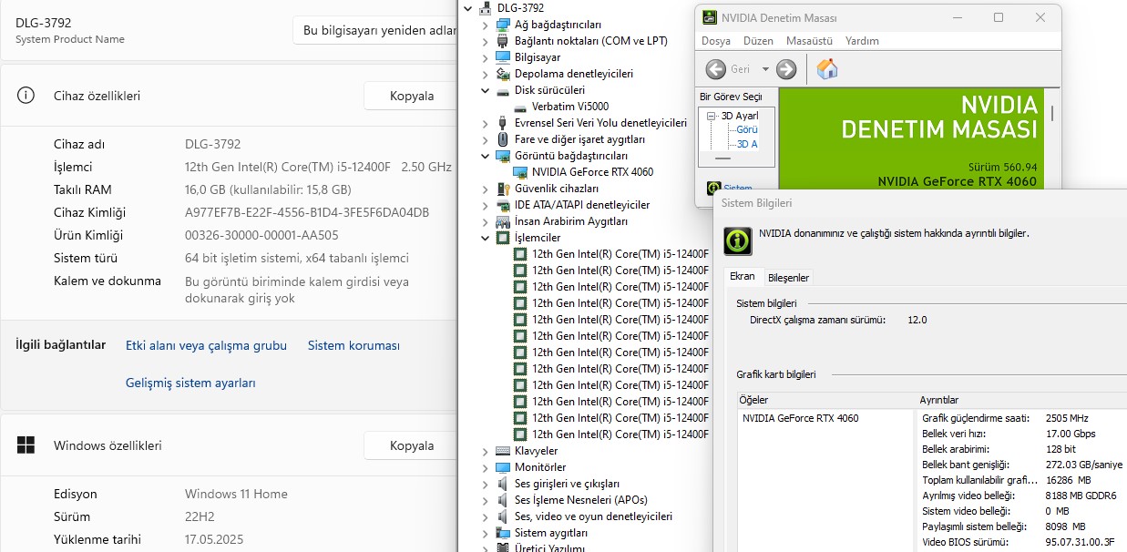Image resolution: width=1127 pixels, height=552 pixels.
Task: Click the Depolama denetleyicileri icon
Action: tap(503, 74)
